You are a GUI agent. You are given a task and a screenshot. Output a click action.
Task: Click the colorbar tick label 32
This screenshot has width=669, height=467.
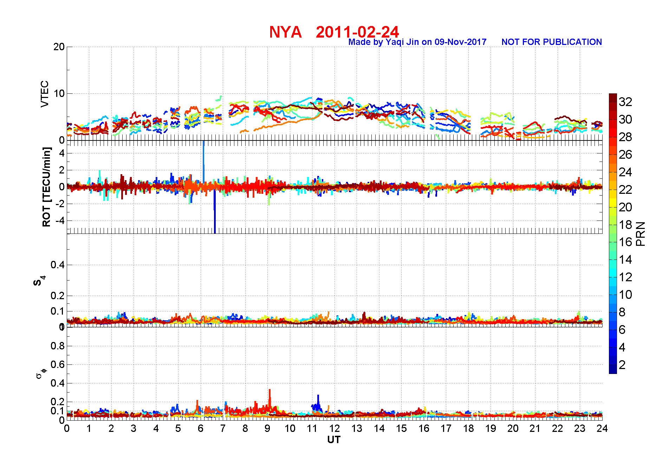point(625,102)
